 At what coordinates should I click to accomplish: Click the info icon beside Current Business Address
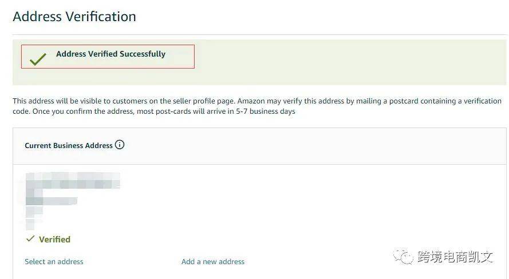pos(120,145)
